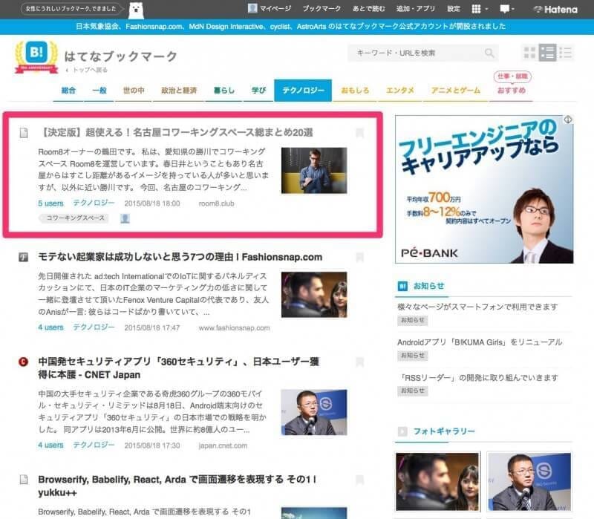
Task: Select the 暮らし category tab
Action: tap(223, 91)
